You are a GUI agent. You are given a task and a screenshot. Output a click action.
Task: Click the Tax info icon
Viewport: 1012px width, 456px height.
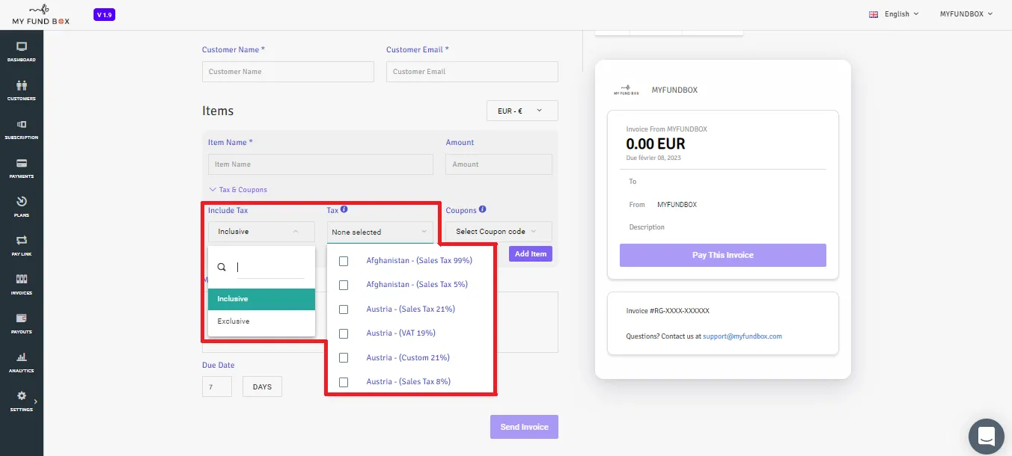click(x=344, y=210)
